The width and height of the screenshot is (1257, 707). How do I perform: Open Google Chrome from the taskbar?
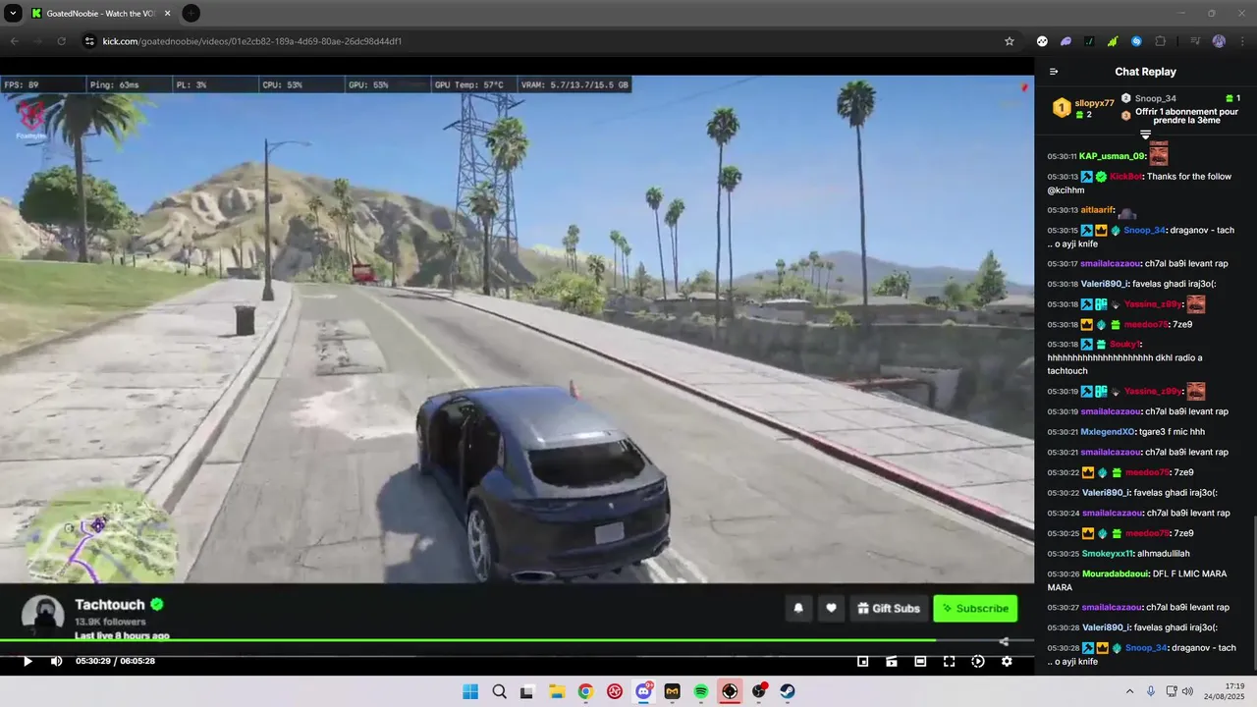585,691
